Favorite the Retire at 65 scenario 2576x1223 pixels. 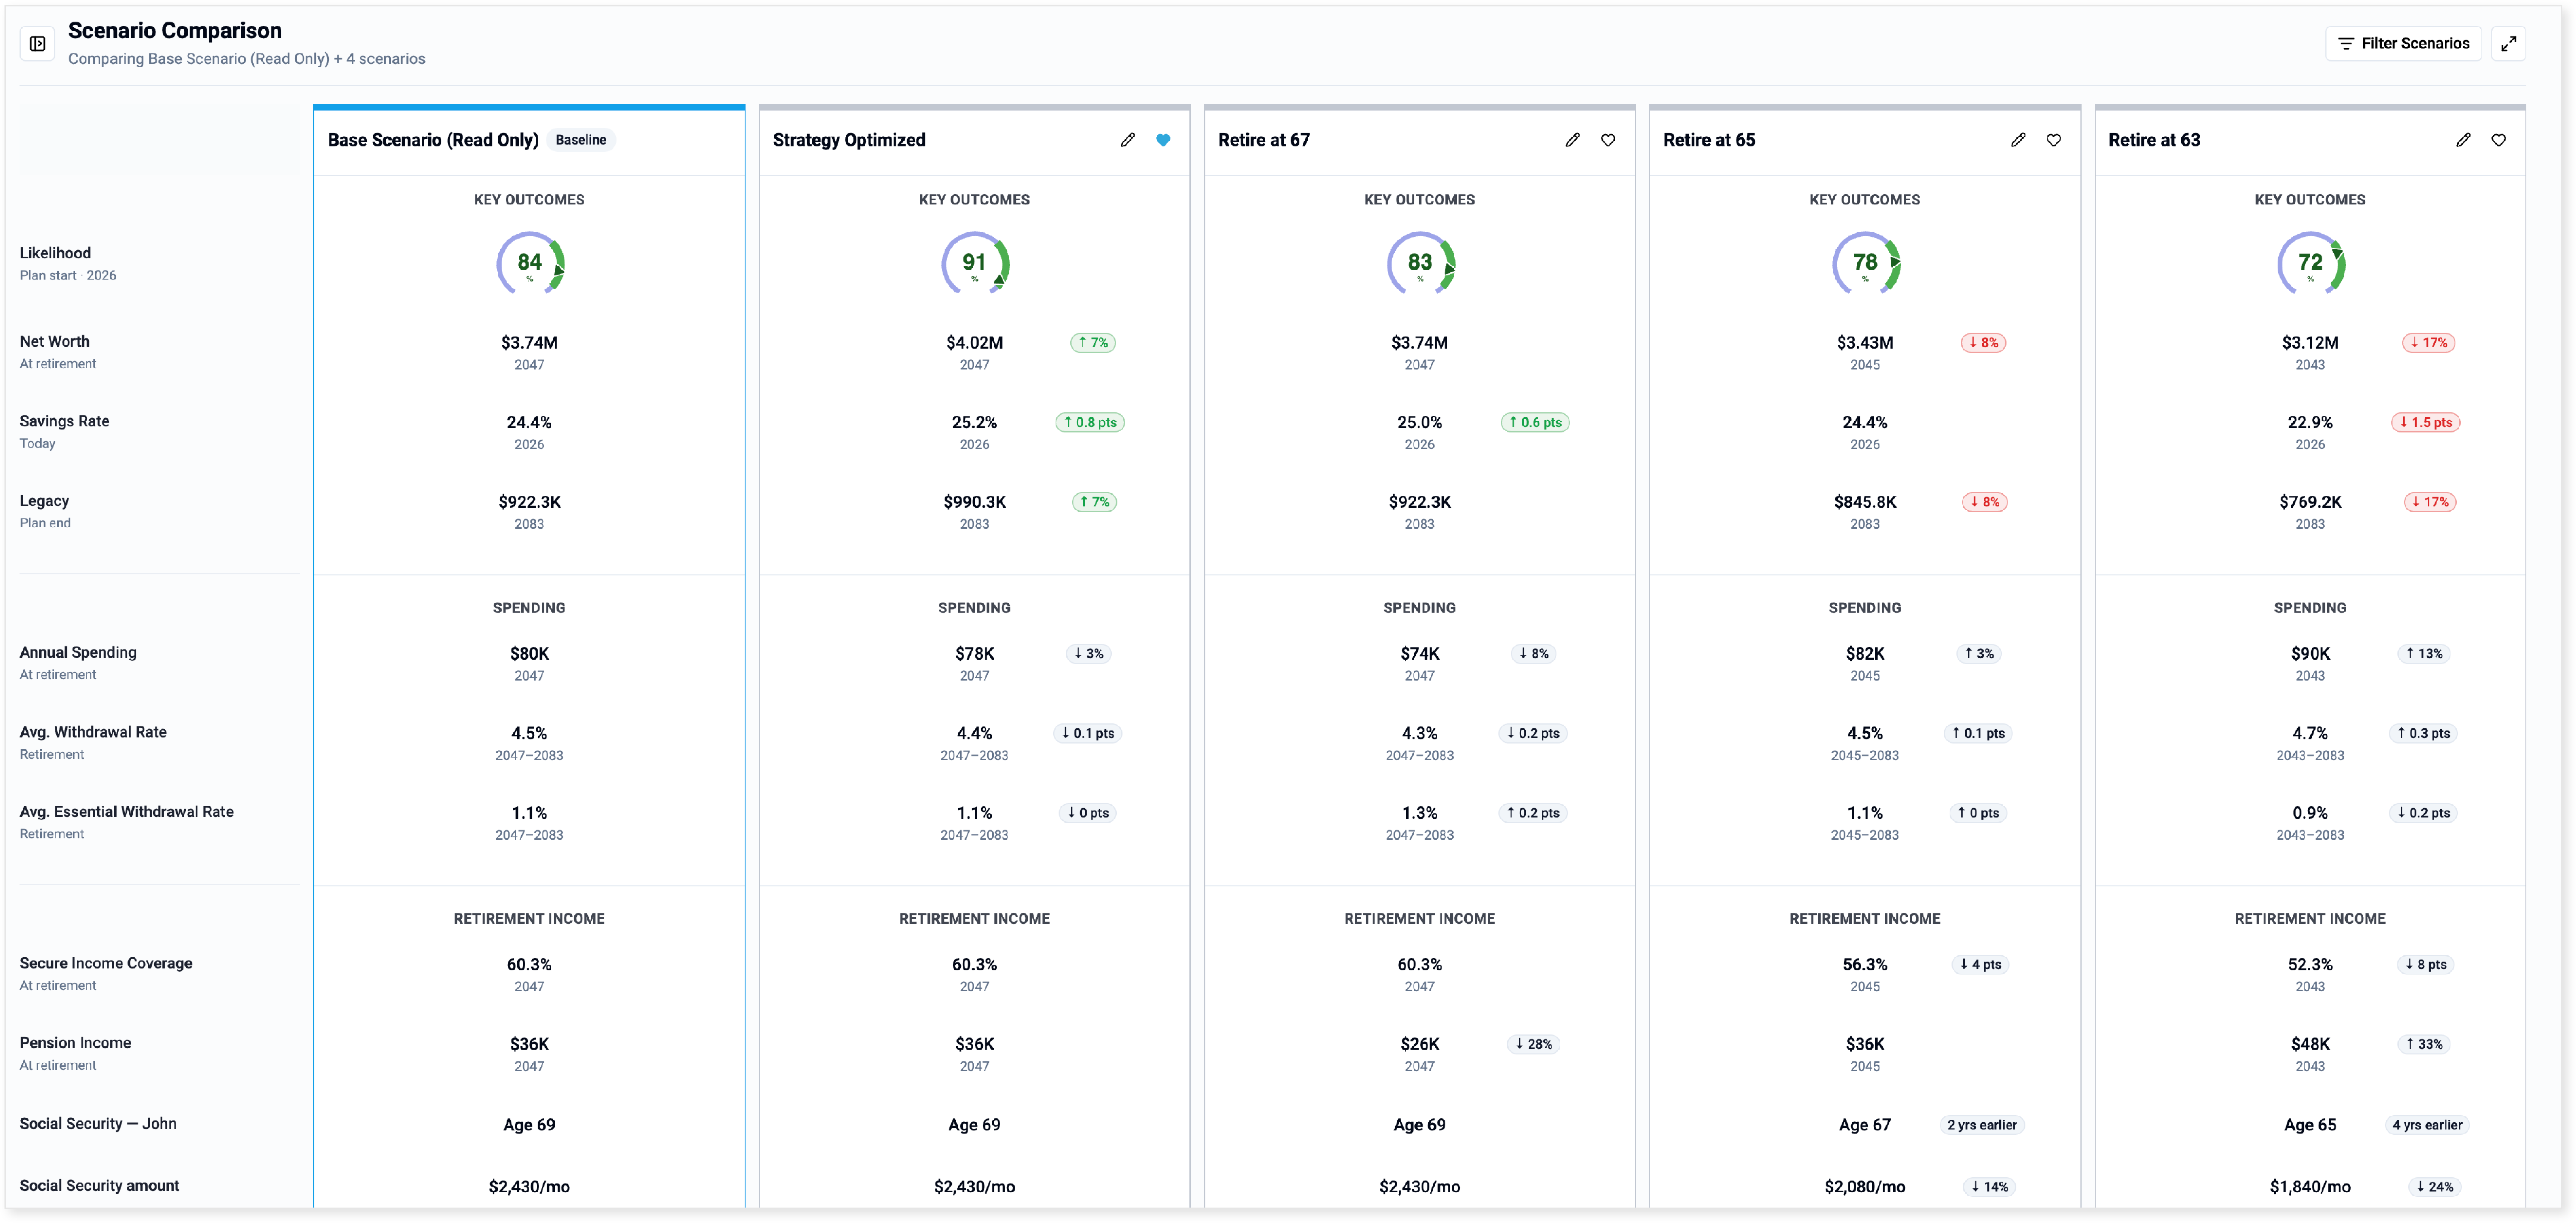click(x=2053, y=140)
